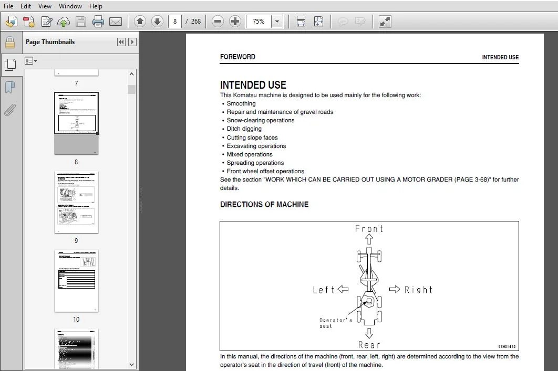The height and width of the screenshot is (371, 558).
Task: Select the Page Thumbnails sidebar icon
Action: (11, 65)
